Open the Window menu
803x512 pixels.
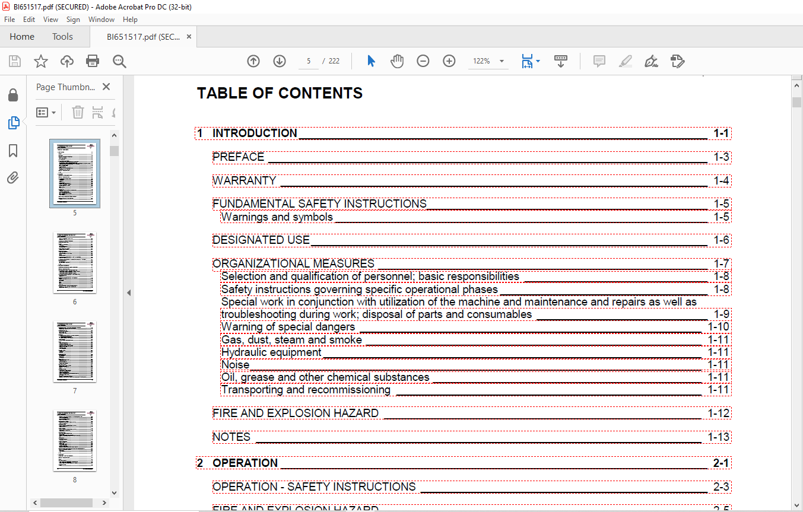(x=101, y=20)
